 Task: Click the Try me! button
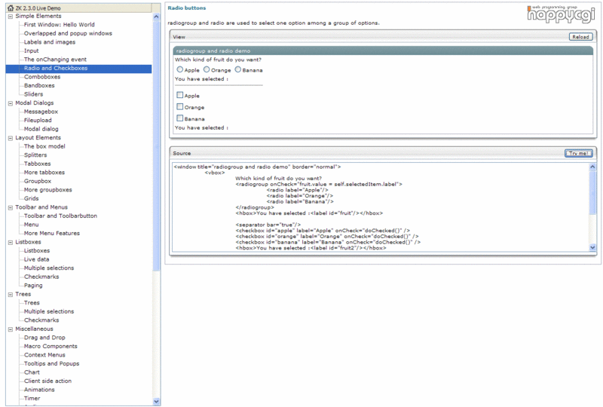coord(578,153)
